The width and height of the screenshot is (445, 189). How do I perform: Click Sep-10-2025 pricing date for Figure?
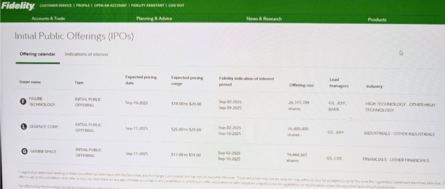click(x=137, y=103)
